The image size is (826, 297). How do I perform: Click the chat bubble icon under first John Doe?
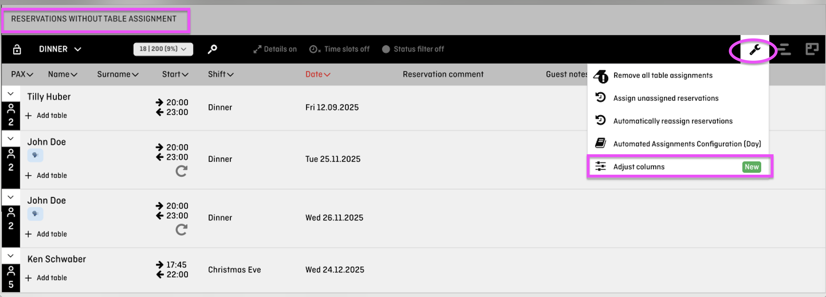pos(35,156)
